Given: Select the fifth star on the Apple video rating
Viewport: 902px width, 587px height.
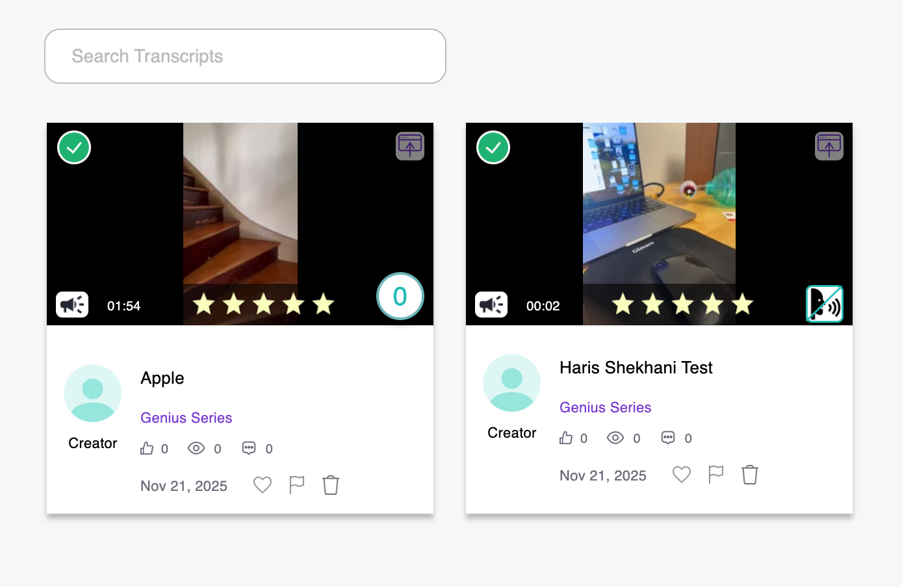Looking at the screenshot, I should [323, 304].
